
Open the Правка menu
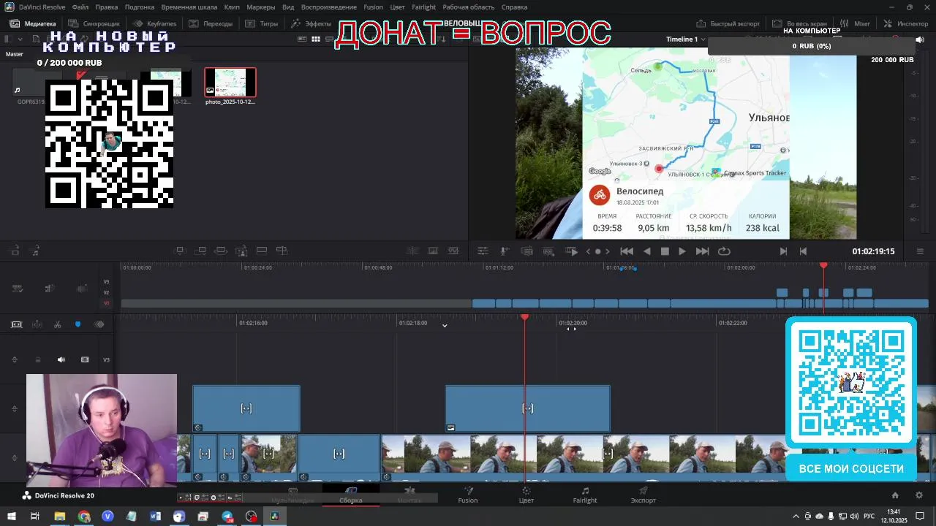click(107, 7)
